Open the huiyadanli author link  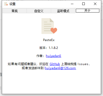pos(53,56)
